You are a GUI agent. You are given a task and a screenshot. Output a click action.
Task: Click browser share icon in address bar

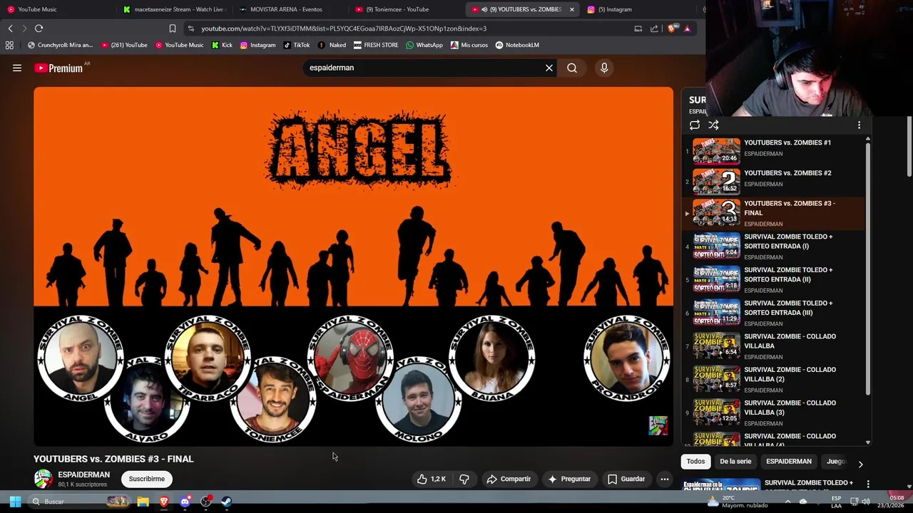(x=654, y=28)
